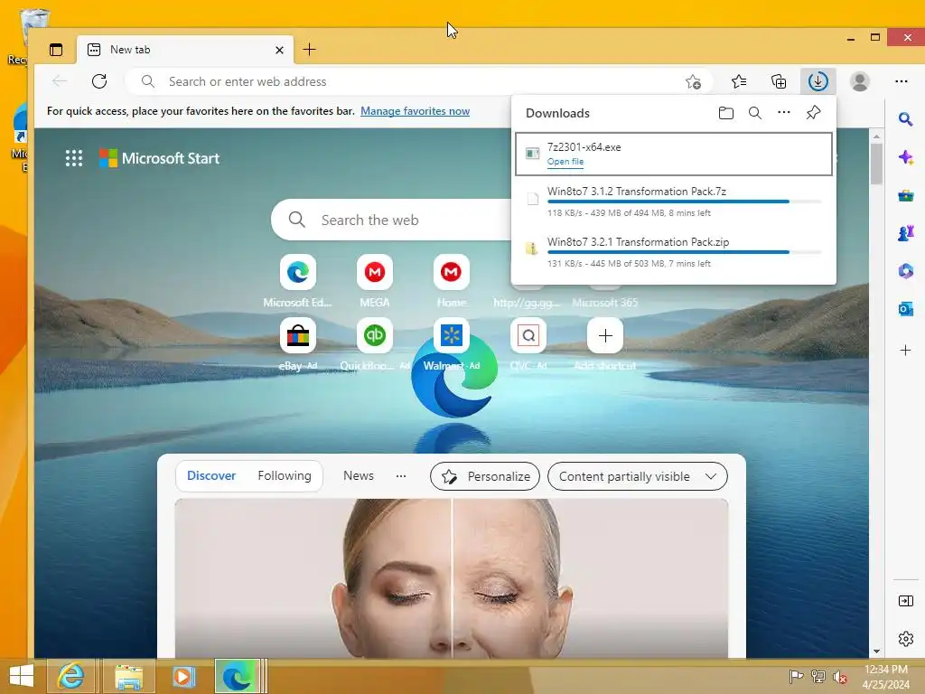This screenshot has height=694, width=925.
Task: Select the 7z2301-x64.exe download entry
Action: [x=674, y=154]
